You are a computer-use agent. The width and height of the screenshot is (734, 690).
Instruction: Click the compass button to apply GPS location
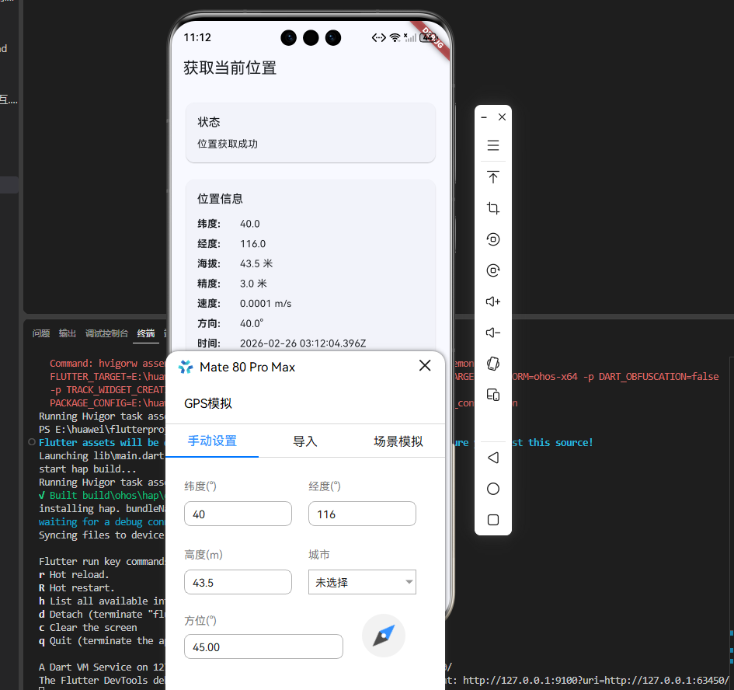point(383,635)
